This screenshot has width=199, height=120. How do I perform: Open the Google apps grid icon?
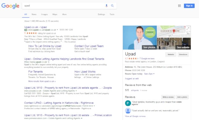(179, 6)
